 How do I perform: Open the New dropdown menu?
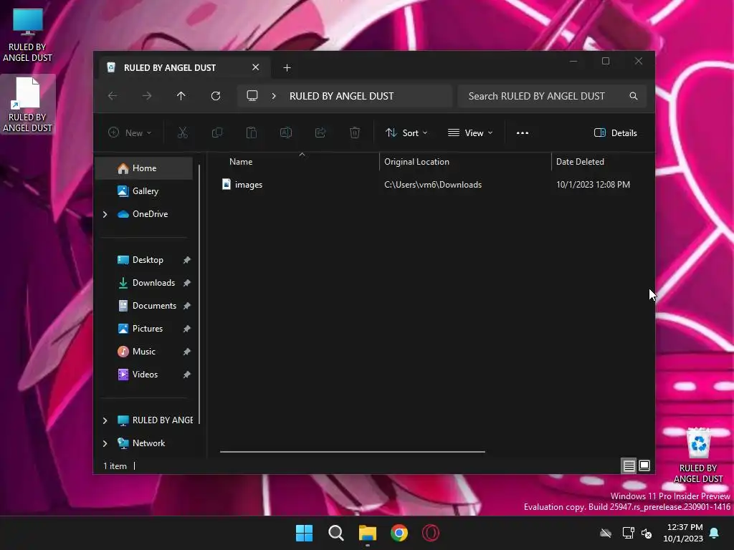(130, 132)
